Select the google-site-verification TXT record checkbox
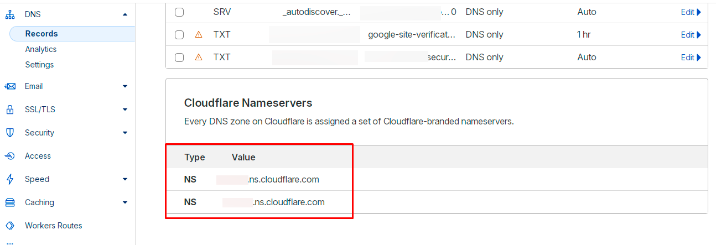716x245 pixels. (179, 34)
